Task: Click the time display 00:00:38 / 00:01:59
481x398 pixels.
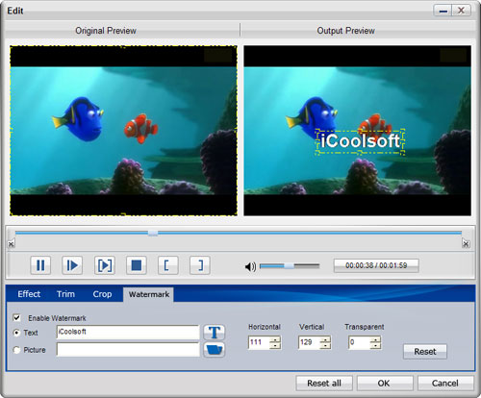Action: [x=376, y=265]
